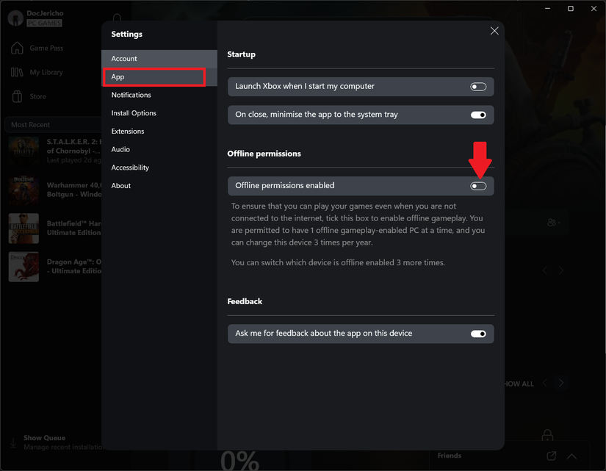Pop out the Friends panel
Screen dimensions: 606x471
click(551, 456)
